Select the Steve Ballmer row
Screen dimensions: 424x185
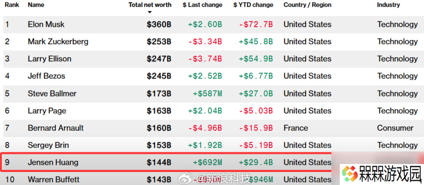[212, 94]
